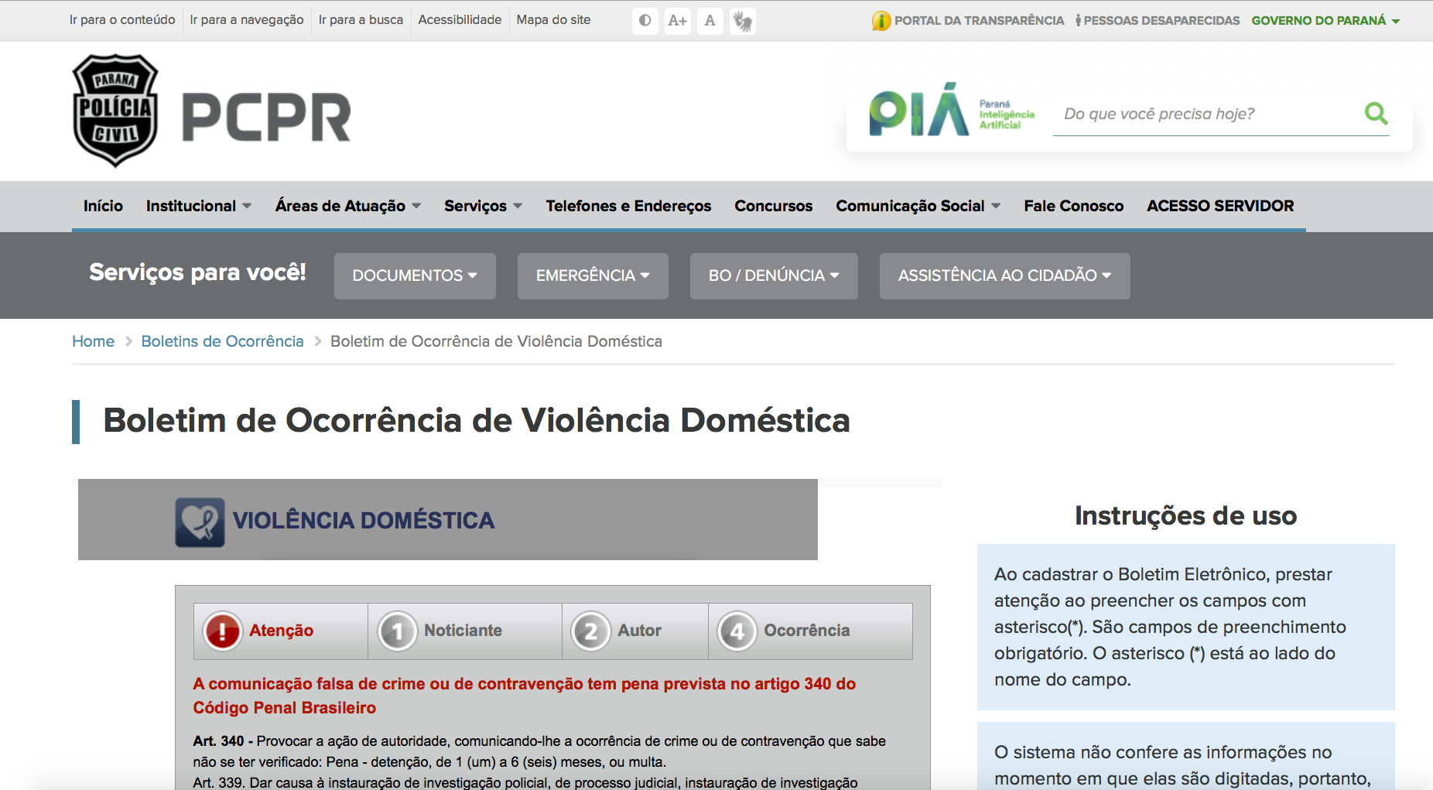Reset font size with A button
The height and width of the screenshot is (790, 1433).
(710, 21)
